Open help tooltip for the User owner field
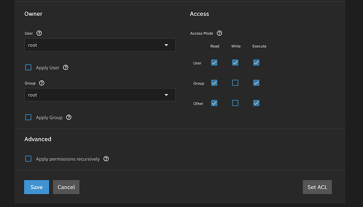 (x=39, y=33)
